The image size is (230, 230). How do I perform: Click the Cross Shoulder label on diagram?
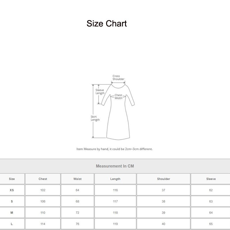(x=118, y=78)
